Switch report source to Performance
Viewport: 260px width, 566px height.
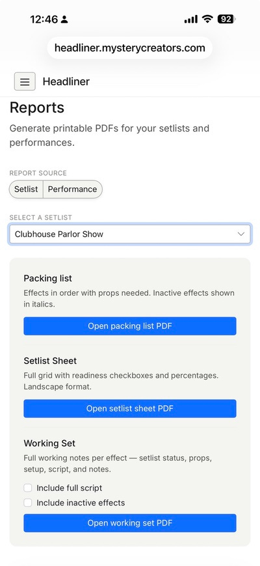(x=72, y=189)
